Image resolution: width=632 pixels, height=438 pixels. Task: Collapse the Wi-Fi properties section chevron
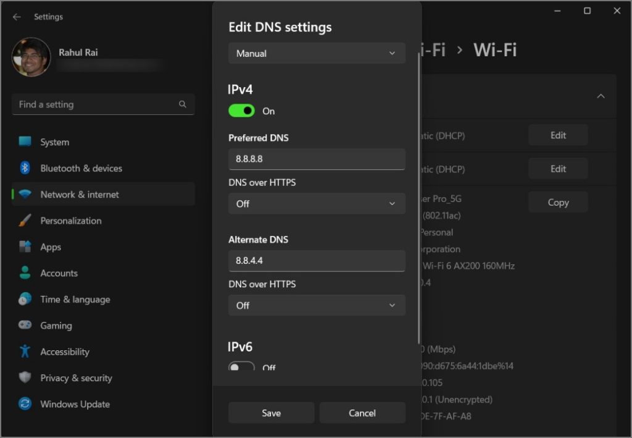point(601,96)
